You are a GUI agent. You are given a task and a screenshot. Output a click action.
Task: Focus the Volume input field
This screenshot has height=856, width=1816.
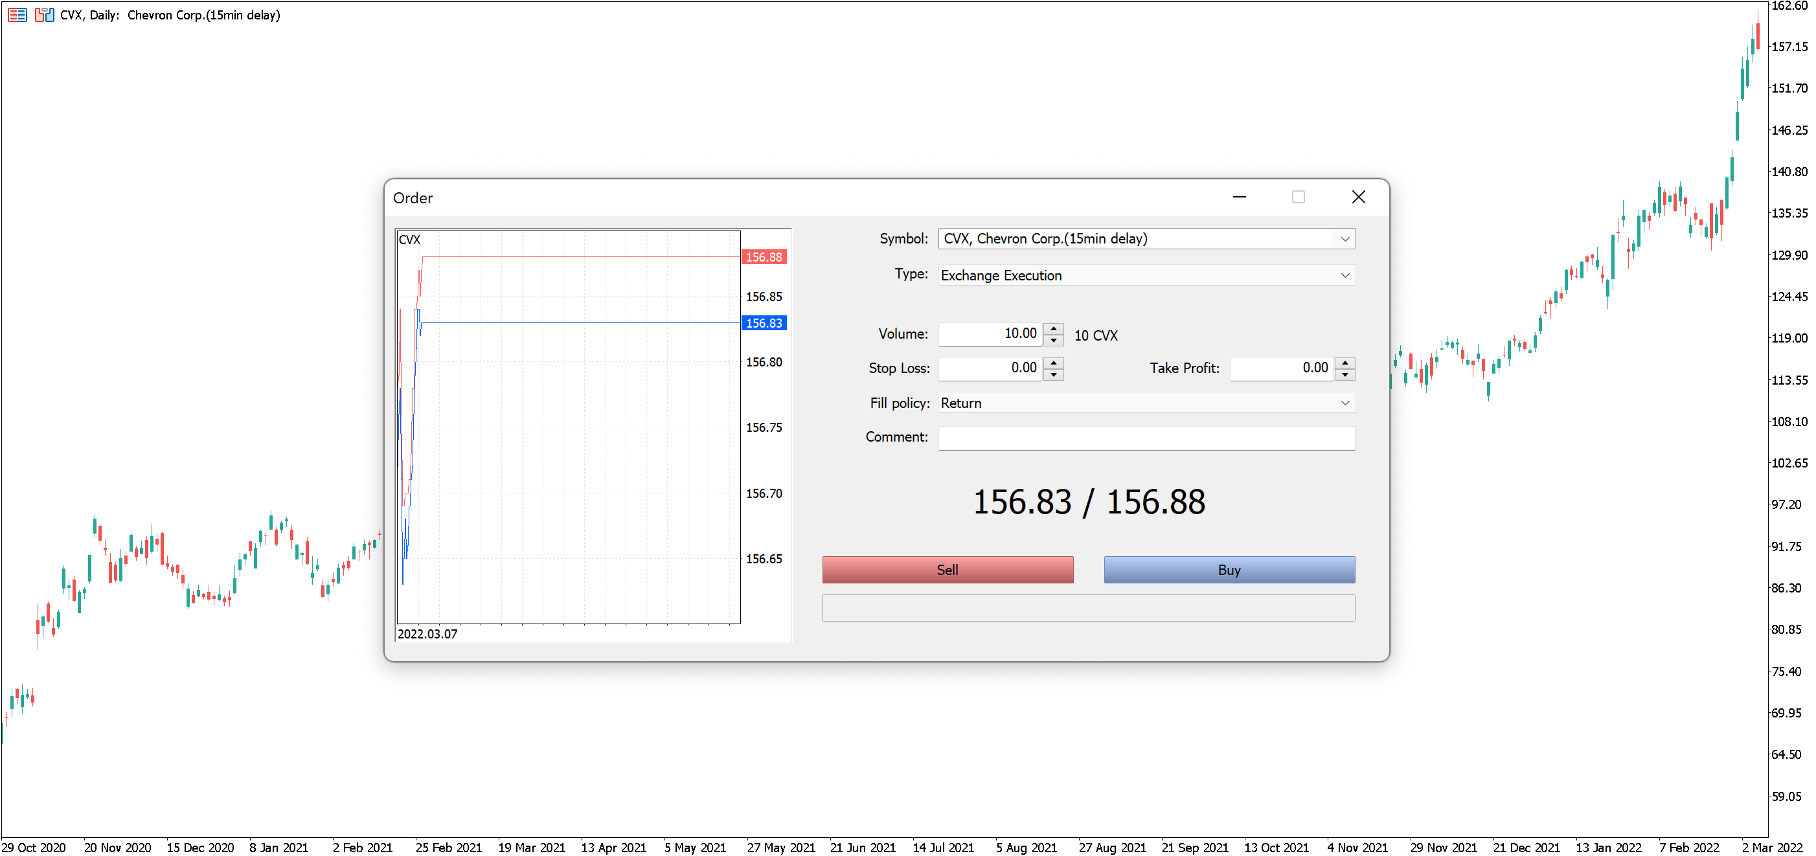pyautogui.click(x=990, y=334)
